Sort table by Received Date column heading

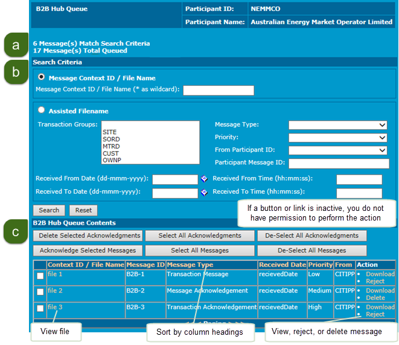pyautogui.click(x=282, y=265)
